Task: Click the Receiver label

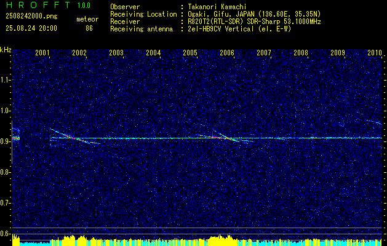Action: [x=125, y=22]
